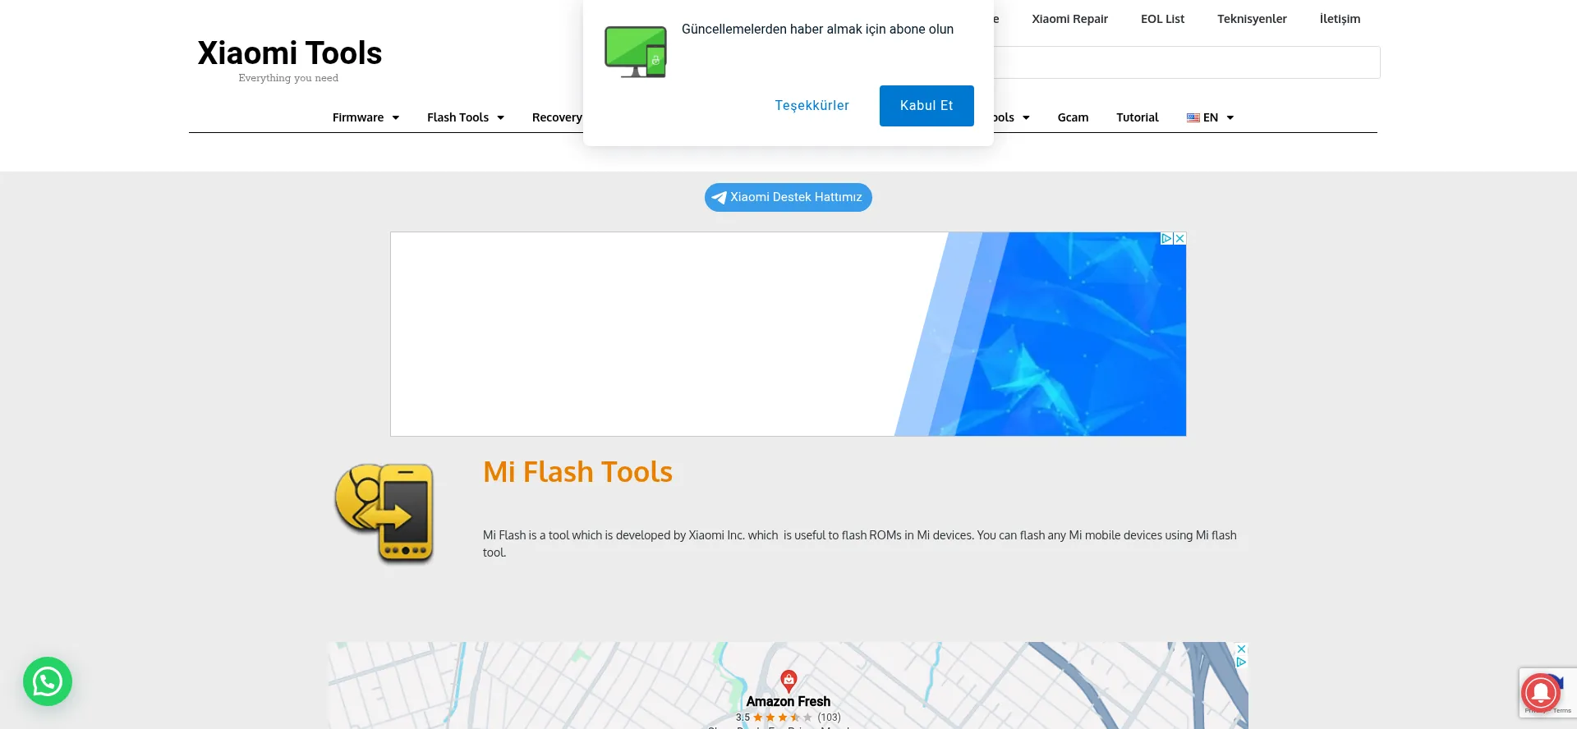
Task: Expand the Flash Tools dropdown menu
Action: 466,117
